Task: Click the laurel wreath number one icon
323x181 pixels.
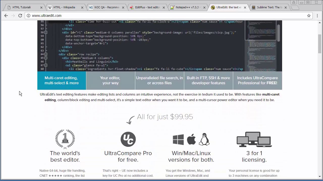Action: coord(65,139)
